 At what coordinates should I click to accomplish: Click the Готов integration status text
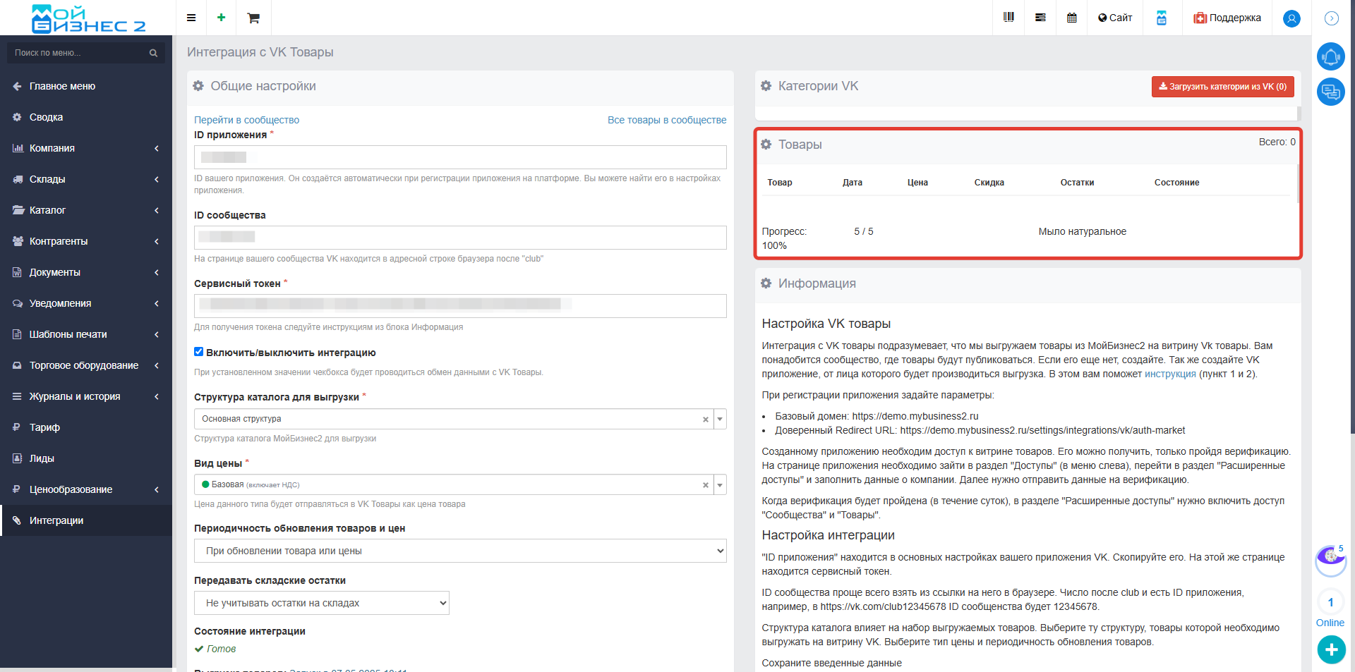click(221, 649)
